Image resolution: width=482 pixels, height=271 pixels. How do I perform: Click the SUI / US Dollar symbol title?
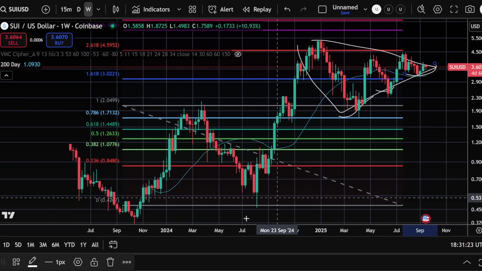pyautogui.click(x=56, y=26)
